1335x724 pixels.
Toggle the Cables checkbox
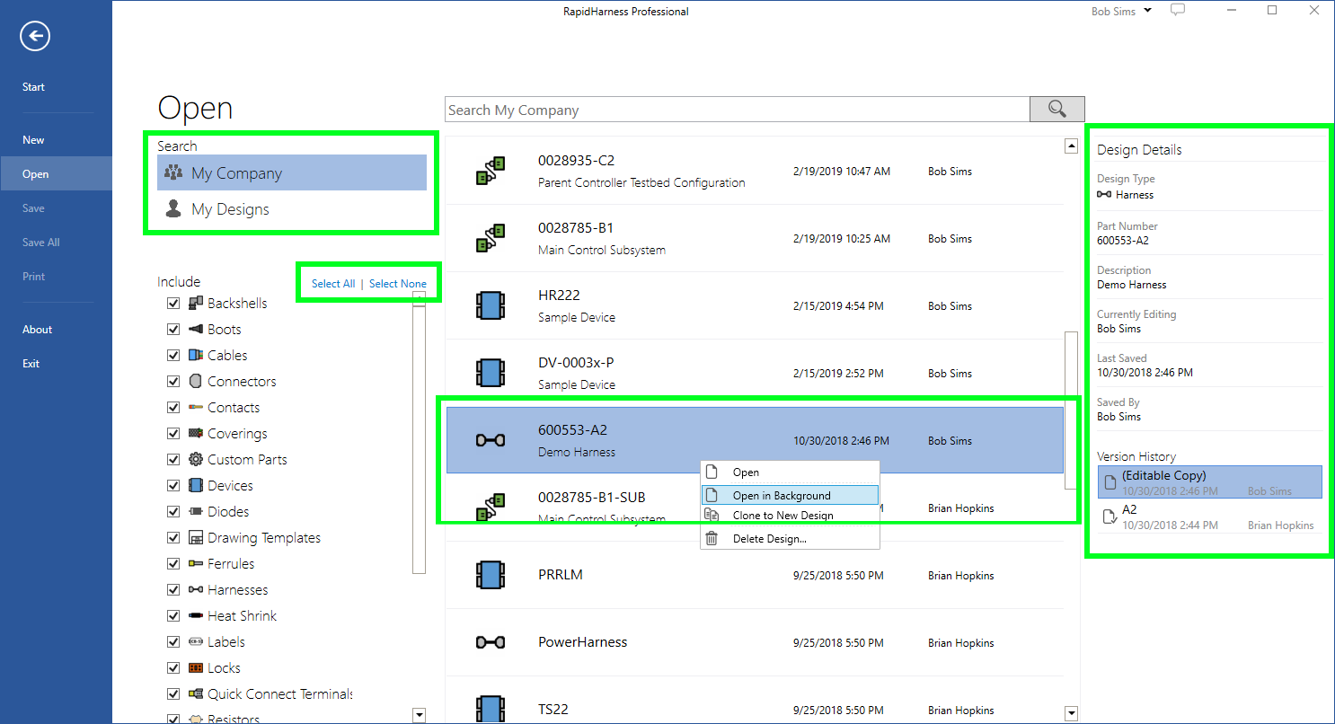tap(174, 356)
